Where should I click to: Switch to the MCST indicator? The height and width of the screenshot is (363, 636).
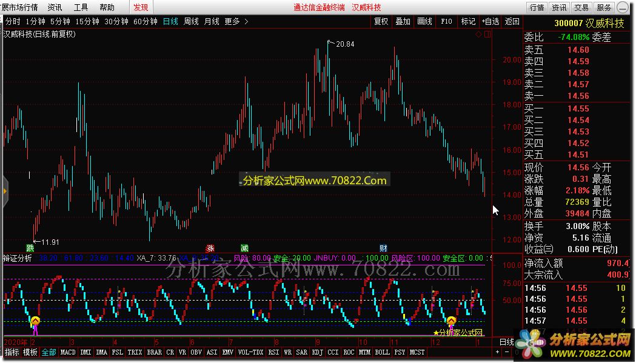point(417,352)
